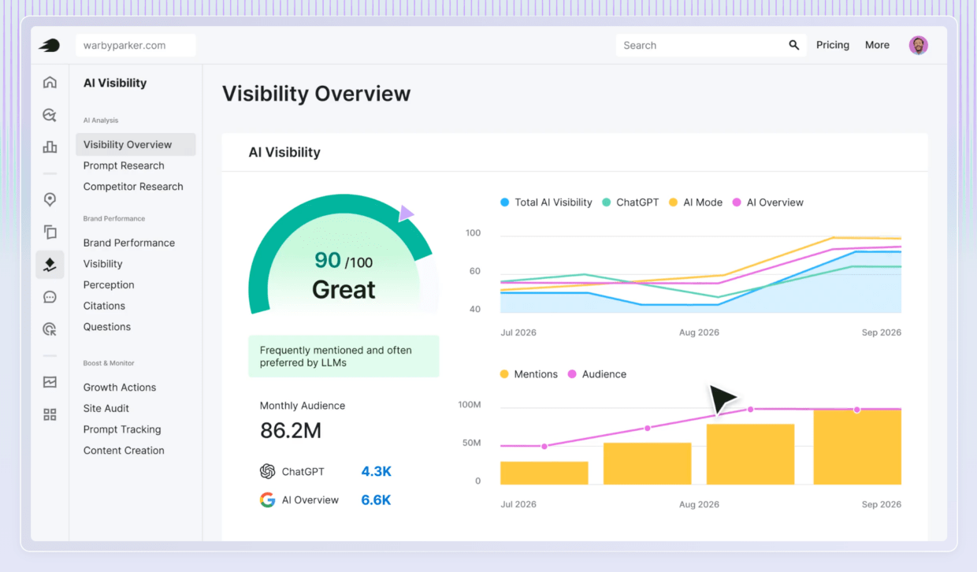This screenshot has width=977, height=572.
Task: Go to Competitor Research section
Action: pyautogui.click(x=133, y=187)
